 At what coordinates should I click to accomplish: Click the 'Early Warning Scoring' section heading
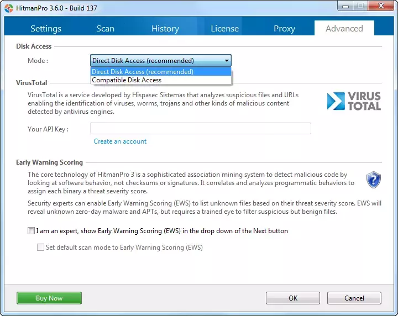coord(50,162)
